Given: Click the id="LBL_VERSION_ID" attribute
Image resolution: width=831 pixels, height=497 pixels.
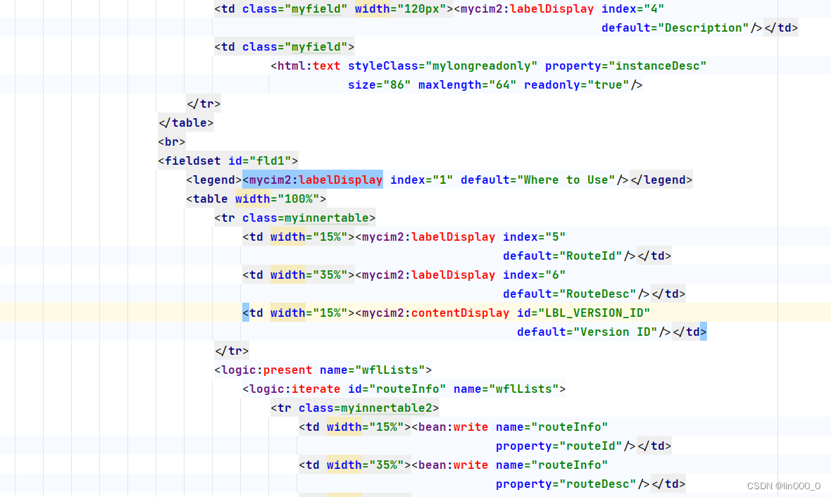Looking at the screenshot, I should pos(584,313).
